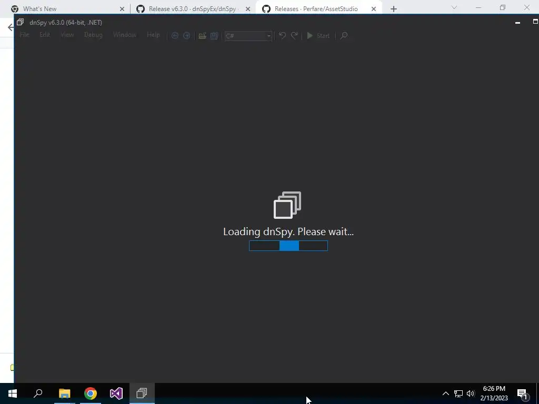Click the dnSpy title bar app icon
Viewport: 539px width, 404px height.
click(21, 22)
